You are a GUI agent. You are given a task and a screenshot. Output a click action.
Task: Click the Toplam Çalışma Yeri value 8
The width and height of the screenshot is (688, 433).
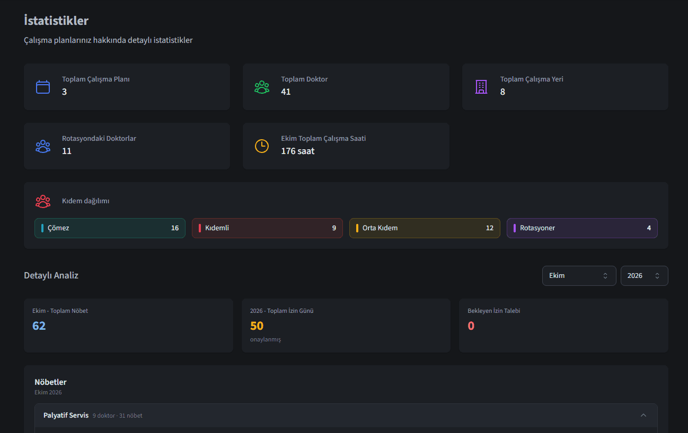pyautogui.click(x=502, y=92)
